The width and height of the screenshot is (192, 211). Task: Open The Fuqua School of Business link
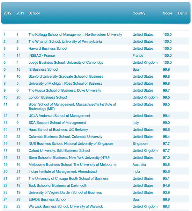[x=65, y=90]
